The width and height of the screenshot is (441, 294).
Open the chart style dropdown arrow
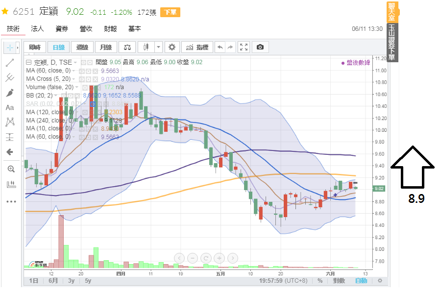(x=159, y=47)
